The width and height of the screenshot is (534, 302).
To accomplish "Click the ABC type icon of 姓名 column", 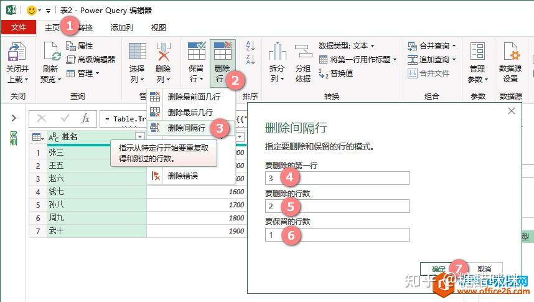I will tap(54, 138).
